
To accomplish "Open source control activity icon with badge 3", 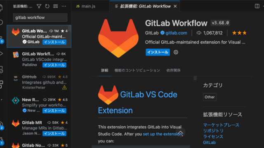I will (1, 40).
